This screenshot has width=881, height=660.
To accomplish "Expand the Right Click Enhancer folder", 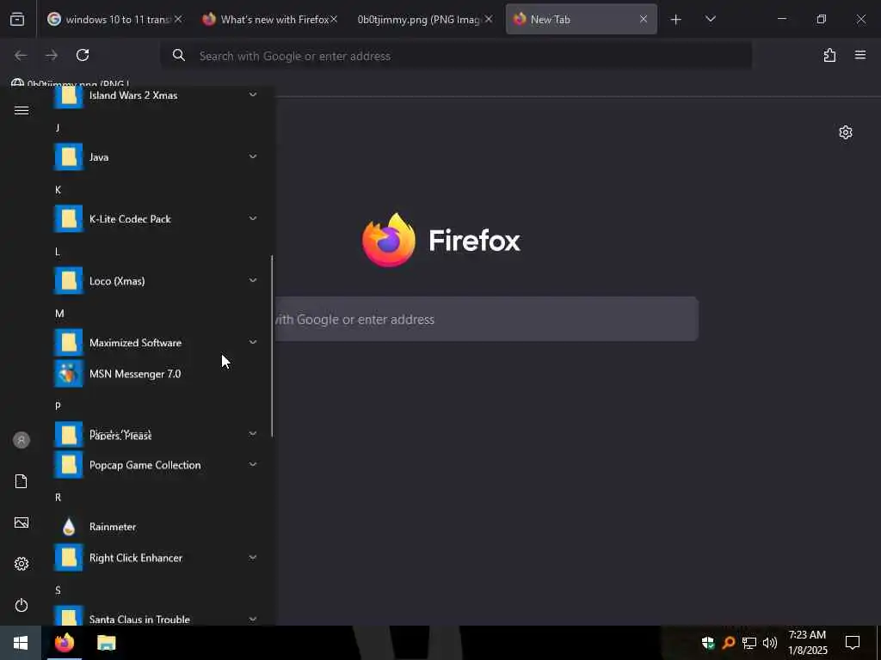I will pos(157,558).
